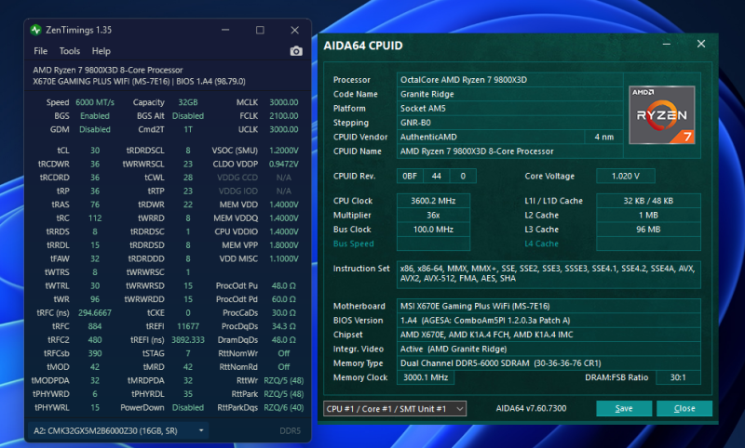Click the Code Name value Granite Ridge
The image size is (745, 448).
coord(509,94)
